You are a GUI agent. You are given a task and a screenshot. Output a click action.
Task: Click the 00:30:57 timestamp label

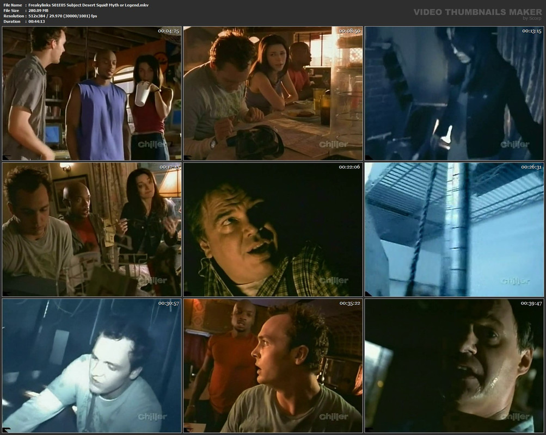coord(169,303)
